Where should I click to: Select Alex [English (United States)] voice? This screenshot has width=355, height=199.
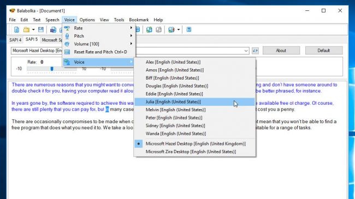[x=195, y=62]
